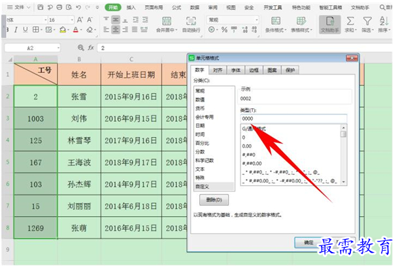
Task: Click the type list scrollbar down arrow
Action: tap(343, 181)
